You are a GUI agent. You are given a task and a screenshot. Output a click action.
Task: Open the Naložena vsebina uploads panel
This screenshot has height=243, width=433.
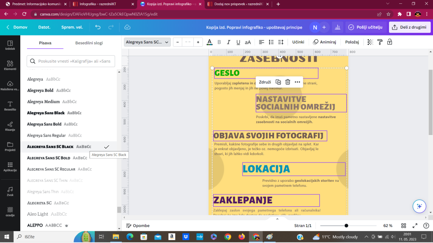click(10, 86)
